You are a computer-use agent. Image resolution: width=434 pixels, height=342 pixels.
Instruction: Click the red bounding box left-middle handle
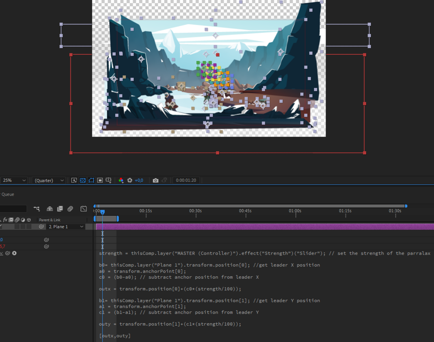coord(71,103)
